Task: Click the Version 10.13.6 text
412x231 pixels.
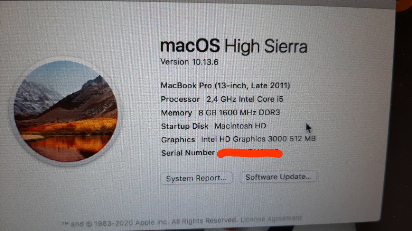Action: [x=189, y=62]
